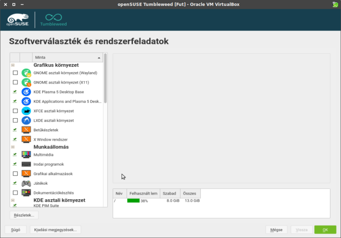The image size is (341, 238).
Task: Click the pattern list vertical scrollbar
Action: click(x=105, y=78)
